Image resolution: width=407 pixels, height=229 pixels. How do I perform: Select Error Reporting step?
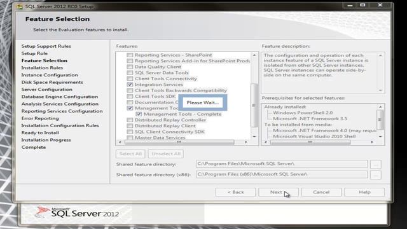(40, 118)
